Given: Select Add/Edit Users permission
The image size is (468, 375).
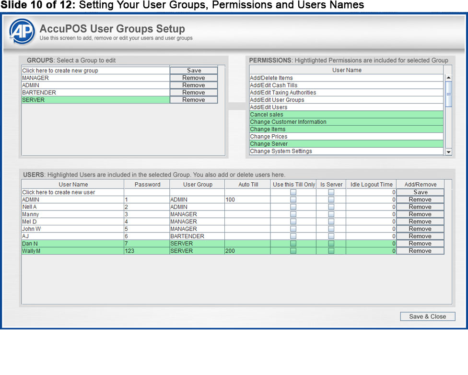Looking at the screenshot, I should pos(346,107).
